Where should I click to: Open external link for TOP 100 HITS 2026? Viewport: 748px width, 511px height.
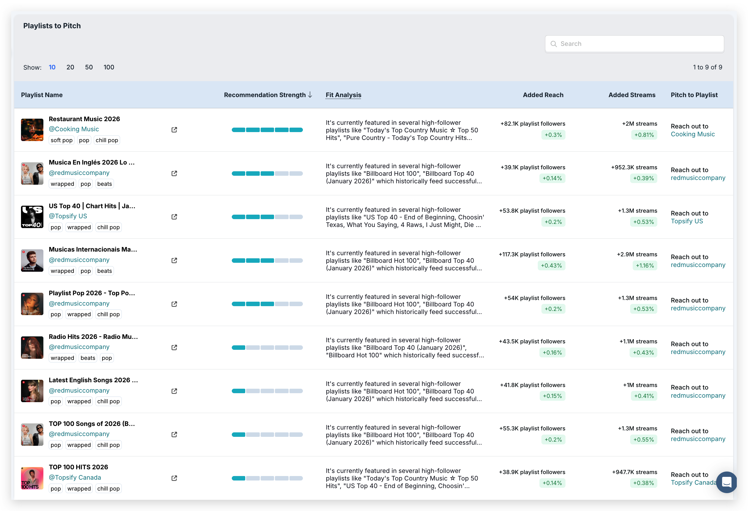(x=174, y=478)
